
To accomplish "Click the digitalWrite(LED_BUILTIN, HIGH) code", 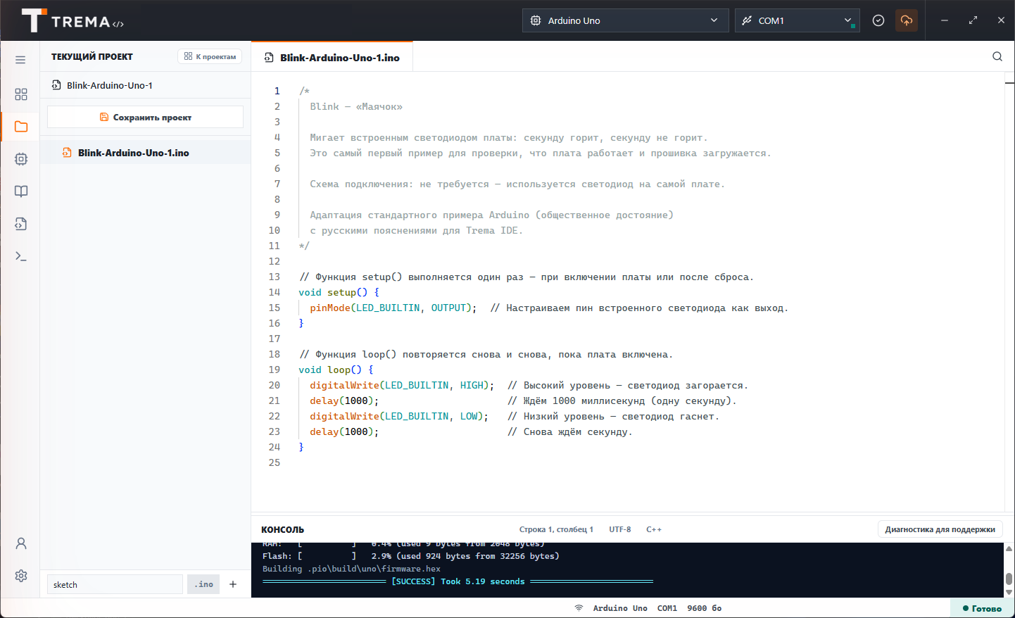I will [x=402, y=385].
